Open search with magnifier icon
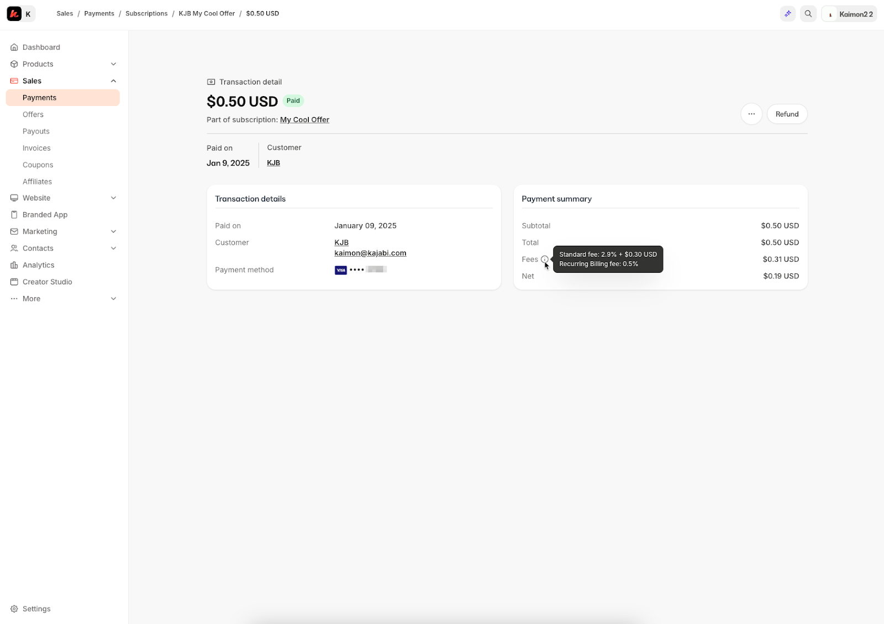The image size is (884, 624). coord(808,14)
